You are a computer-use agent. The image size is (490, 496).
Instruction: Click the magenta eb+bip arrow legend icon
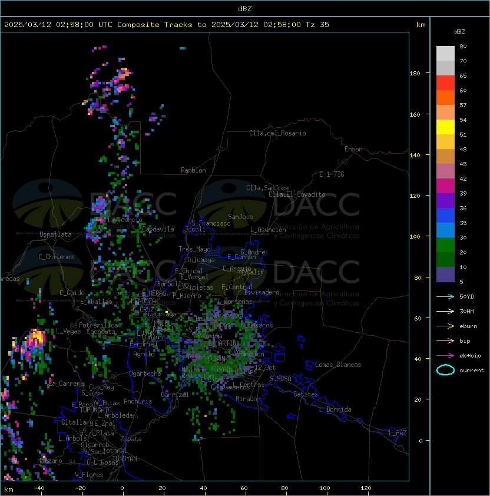[x=445, y=356]
